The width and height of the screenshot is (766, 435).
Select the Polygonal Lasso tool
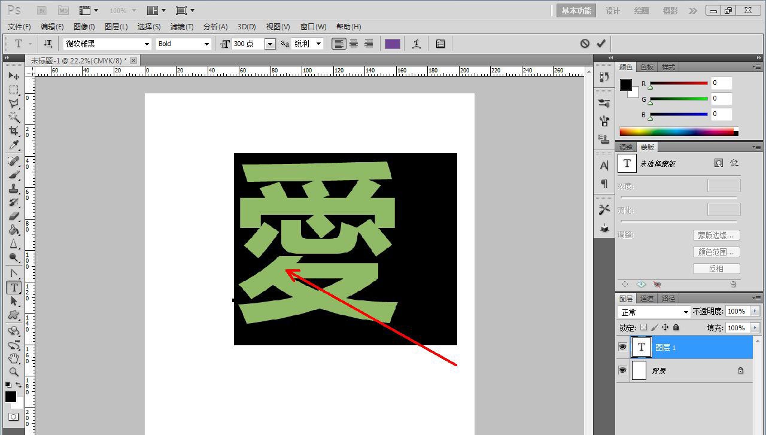coord(14,104)
